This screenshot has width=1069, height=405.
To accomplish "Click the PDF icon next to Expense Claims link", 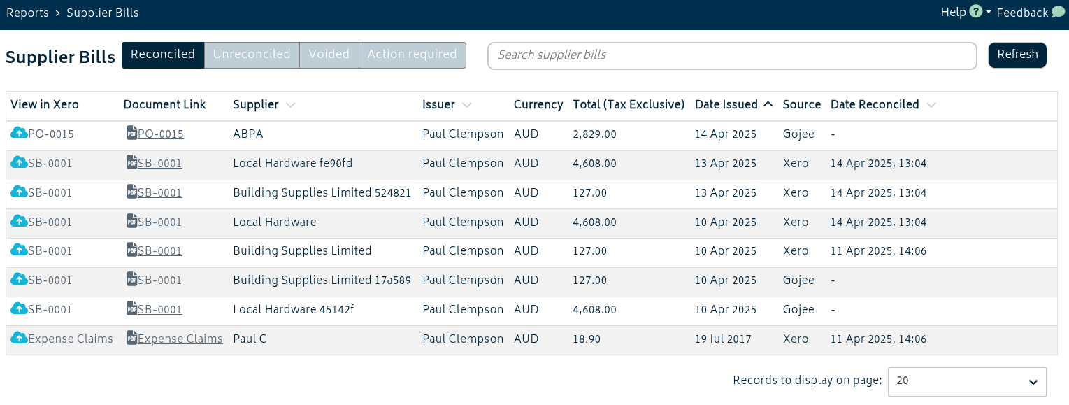I will point(131,339).
